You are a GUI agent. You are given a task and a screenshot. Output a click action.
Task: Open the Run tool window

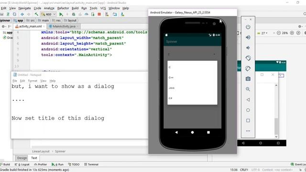[57, 164]
